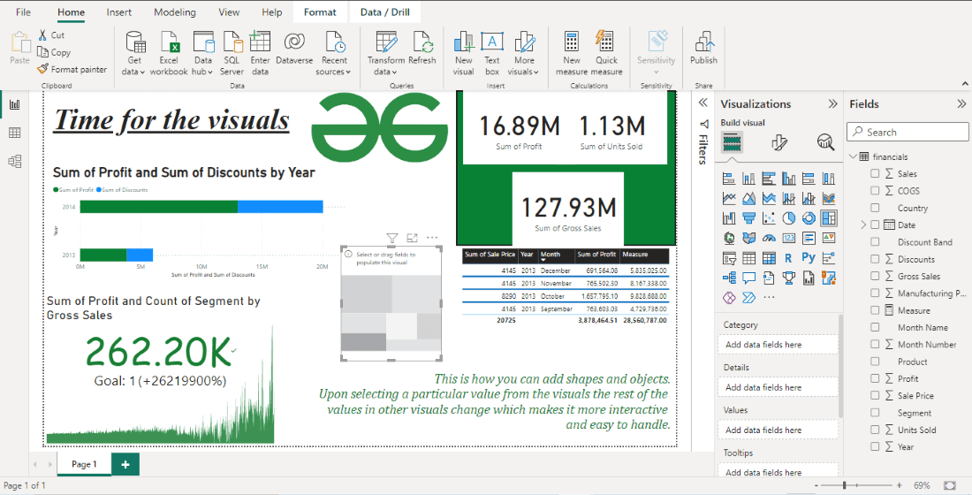Switch to Model view in left sidebar
The image size is (972, 495).
click(15, 162)
